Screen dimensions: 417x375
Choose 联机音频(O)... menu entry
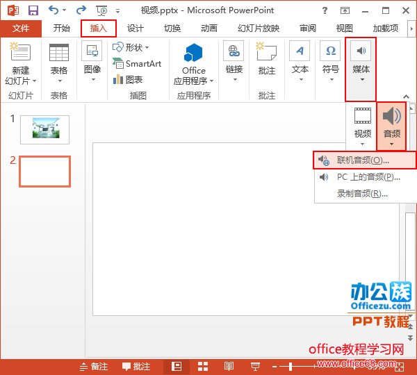[365, 160]
